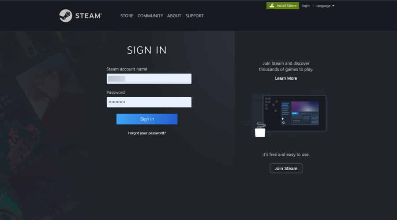Image resolution: width=397 pixels, height=220 pixels.
Task: Open the ABOUT page
Action: [x=174, y=16]
